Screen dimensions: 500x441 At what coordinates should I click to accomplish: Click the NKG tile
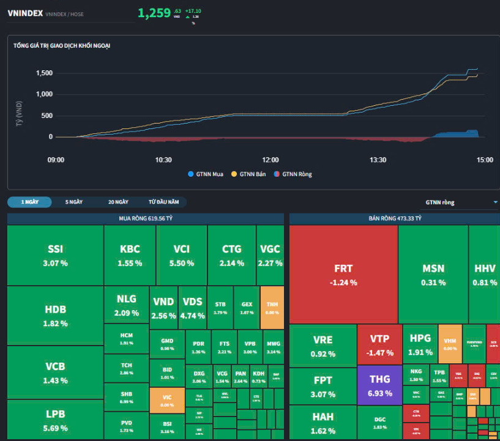point(416,375)
